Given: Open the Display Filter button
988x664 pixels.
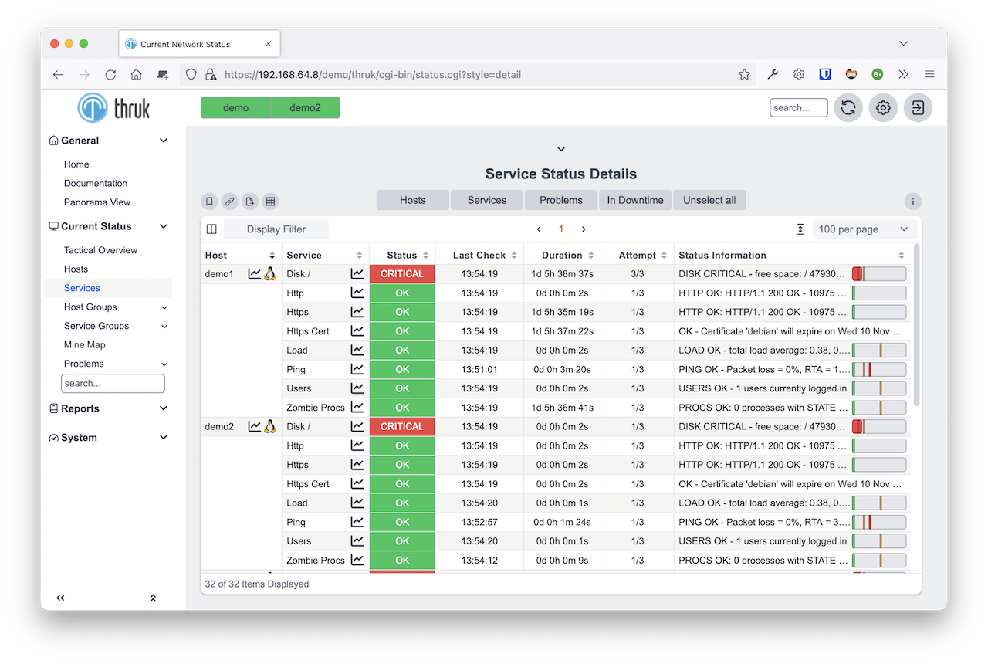Looking at the screenshot, I should pyautogui.click(x=276, y=229).
